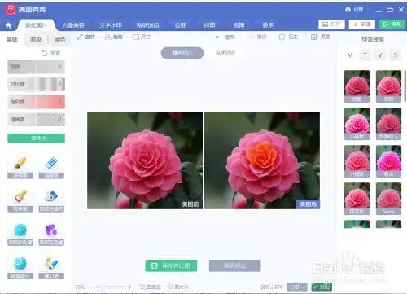Viewport: 407px width, 294px height.
Task: Apply the bright magenta filter thumbnail
Action: click(x=388, y=161)
